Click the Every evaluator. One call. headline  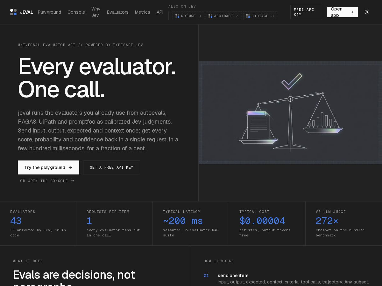click(97, 78)
